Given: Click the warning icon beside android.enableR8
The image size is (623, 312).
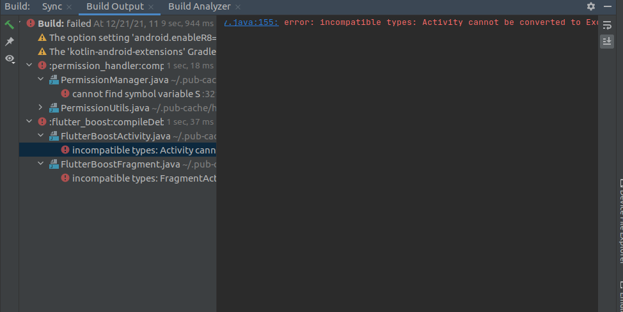Looking at the screenshot, I should pyautogui.click(x=42, y=38).
